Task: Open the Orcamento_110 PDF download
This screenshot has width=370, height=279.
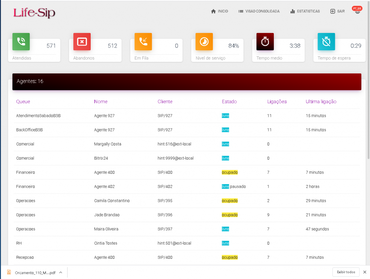Action: [33, 272]
